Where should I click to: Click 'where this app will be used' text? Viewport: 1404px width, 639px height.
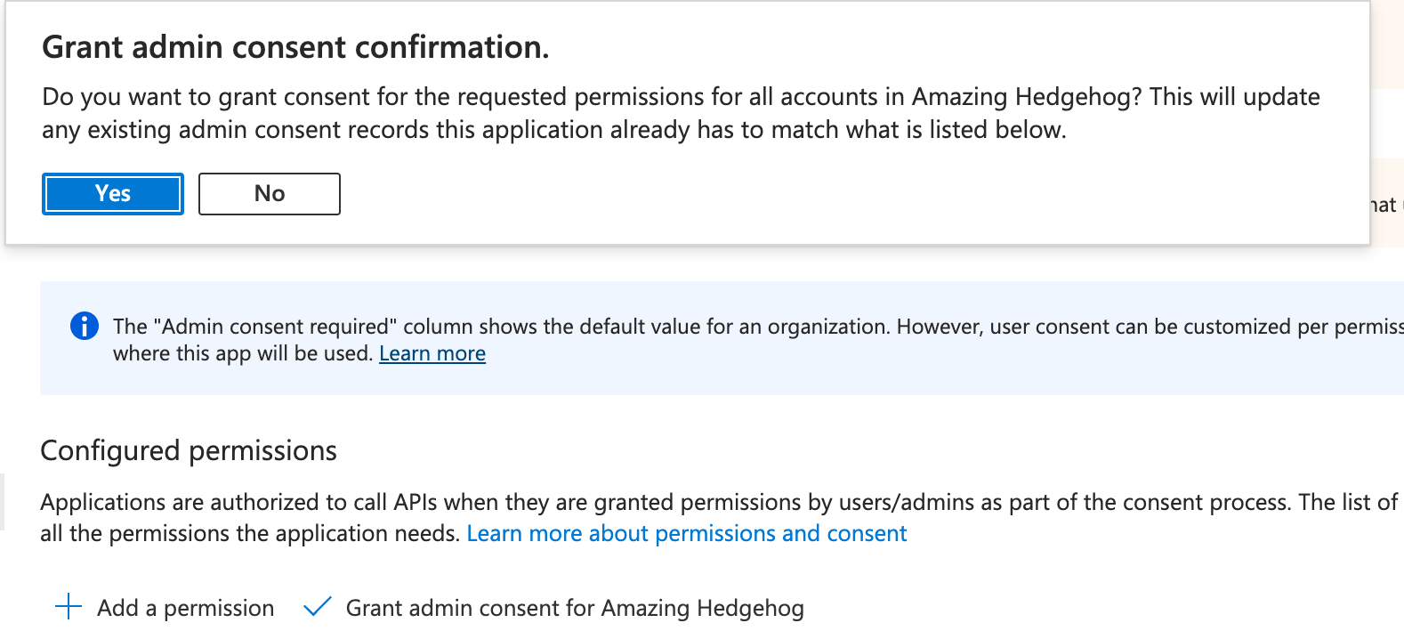click(x=242, y=353)
